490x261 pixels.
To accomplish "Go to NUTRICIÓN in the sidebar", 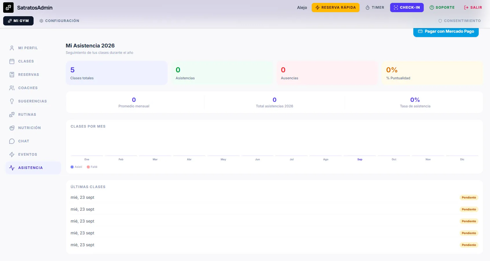I will [33, 128].
